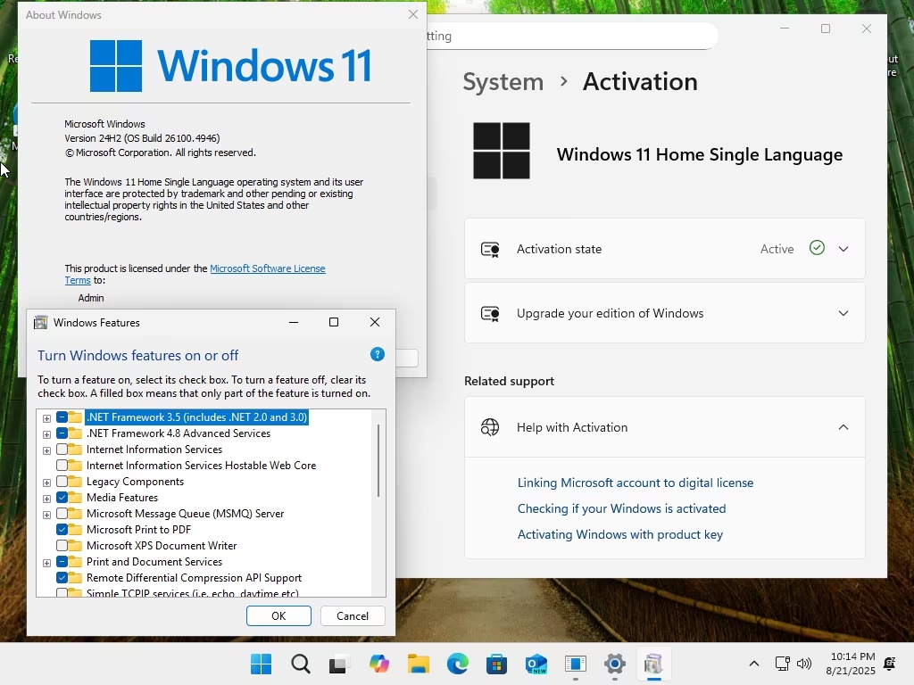Toggle the .NET Framework 3.5 checkbox
This screenshot has height=685, width=914.
click(x=62, y=417)
